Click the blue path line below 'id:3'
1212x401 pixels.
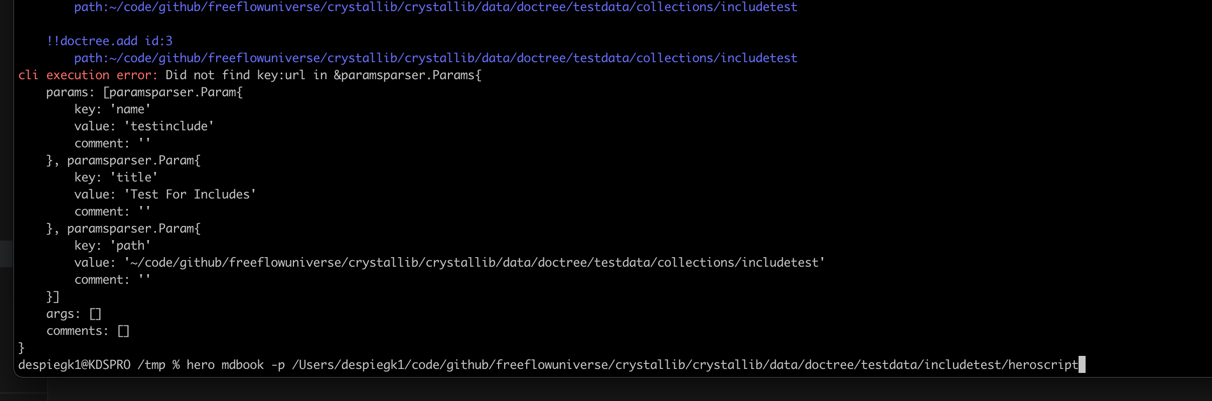pyautogui.click(x=435, y=58)
